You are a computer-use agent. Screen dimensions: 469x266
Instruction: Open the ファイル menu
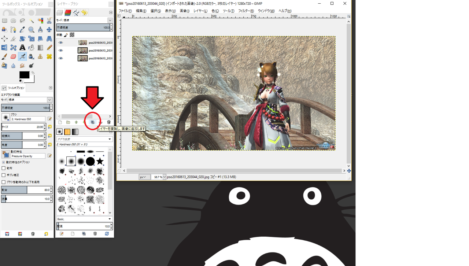coord(125,11)
